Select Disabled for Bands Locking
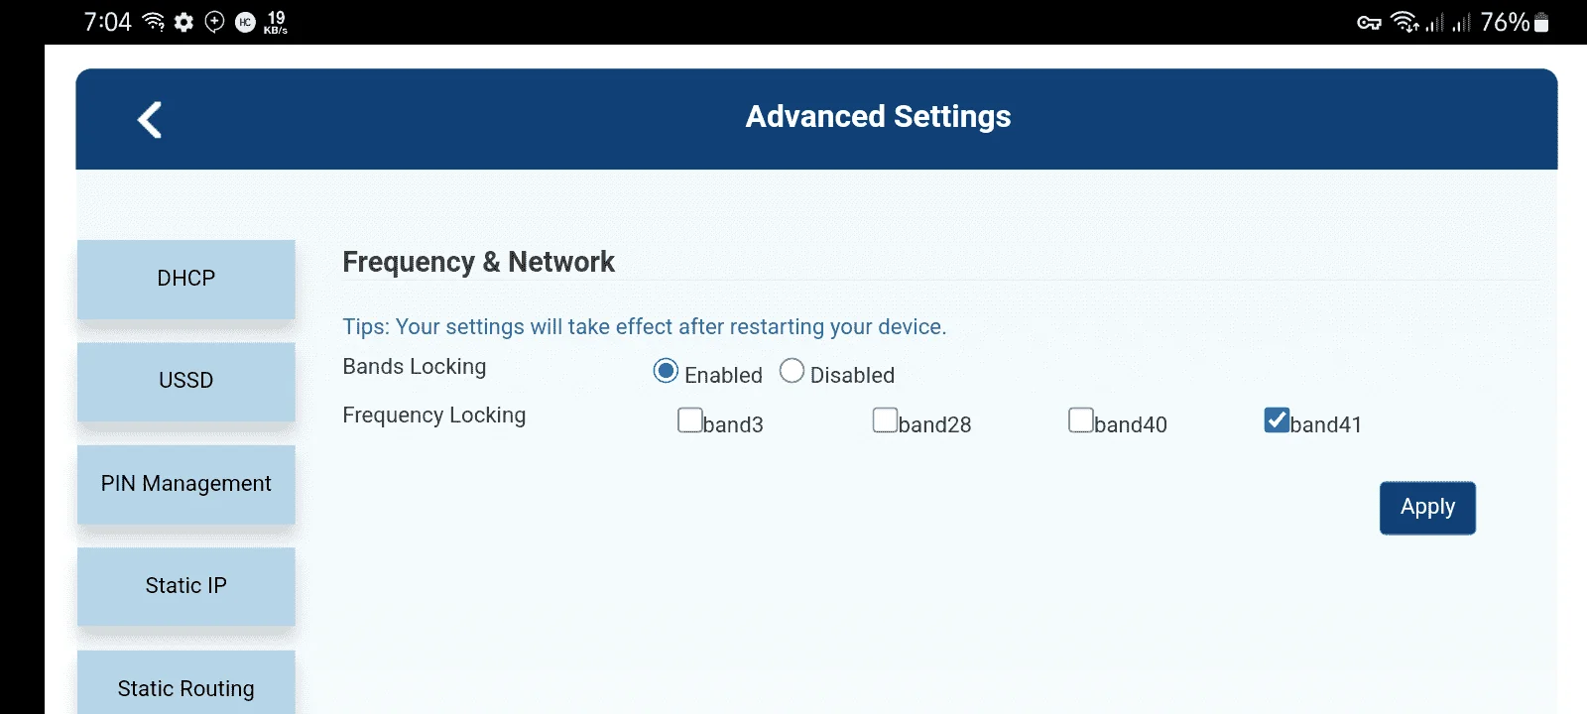This screenshot has width=1587, height=714. pyautogui.click(x=792, y=371)
